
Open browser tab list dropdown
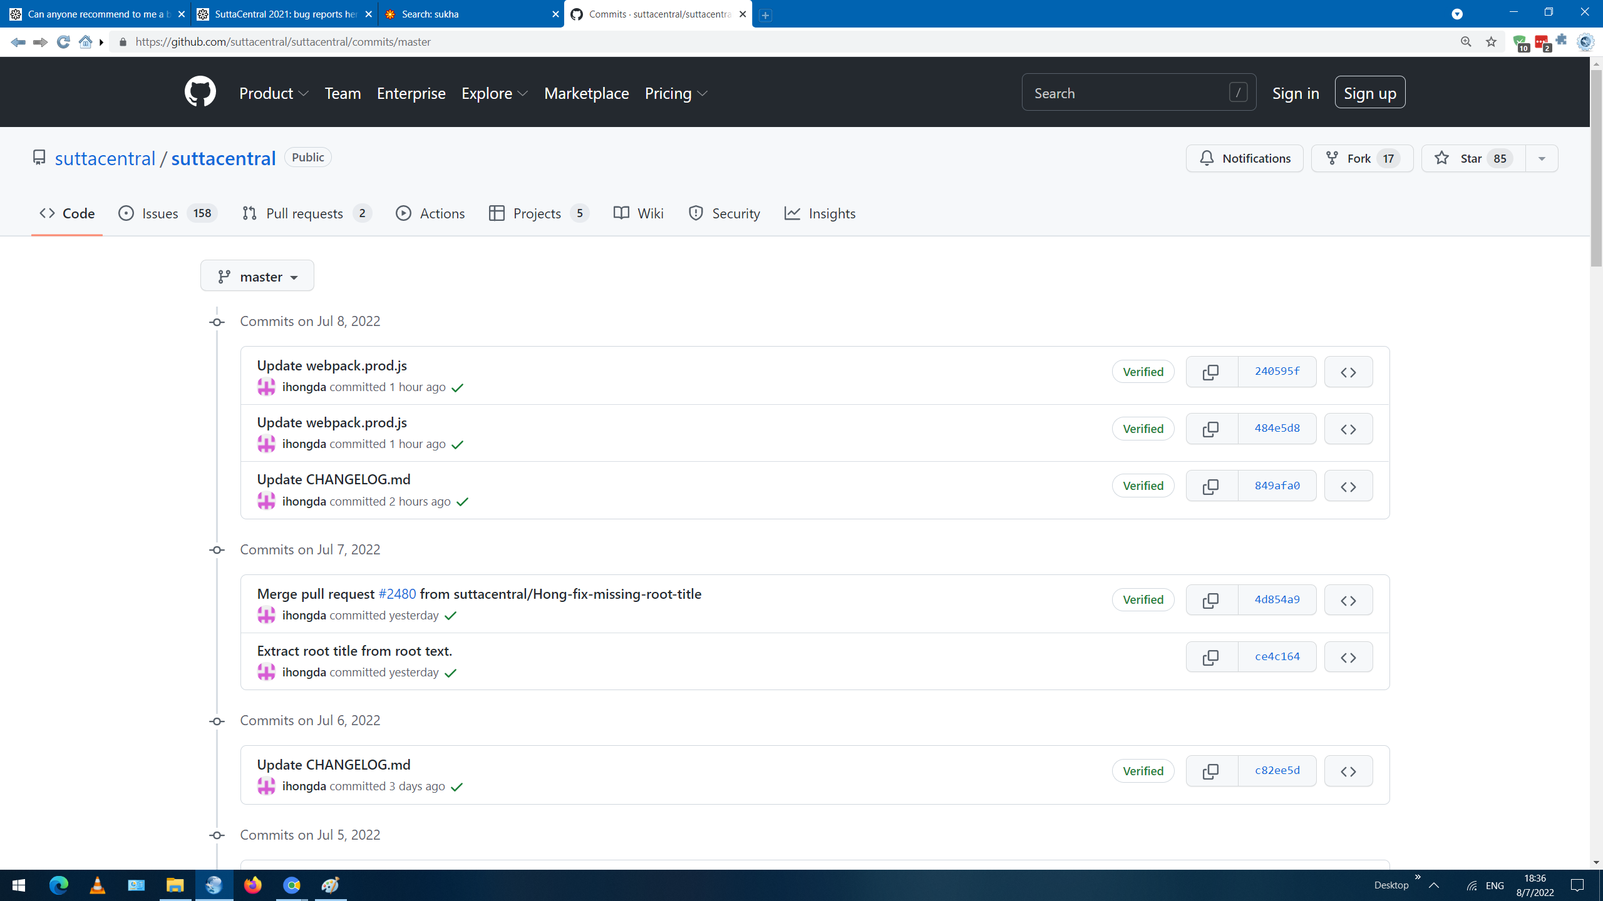tap(1457, 14)
